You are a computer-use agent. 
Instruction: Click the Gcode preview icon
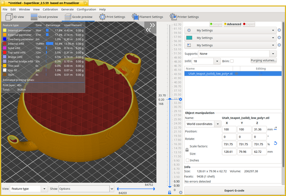68,17
